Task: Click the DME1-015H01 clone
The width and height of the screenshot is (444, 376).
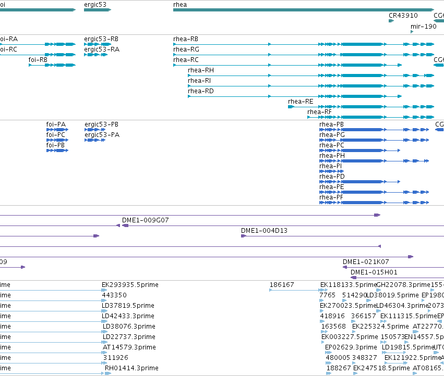Action: pyautogui.click(x=397, y=278)
